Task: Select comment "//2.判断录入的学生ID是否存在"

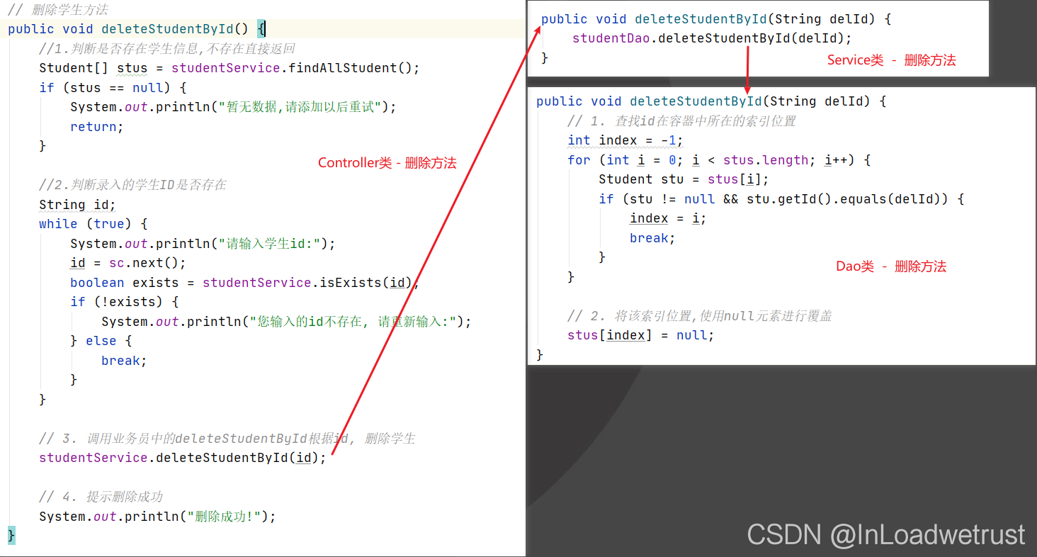Action: pos(132,185)
